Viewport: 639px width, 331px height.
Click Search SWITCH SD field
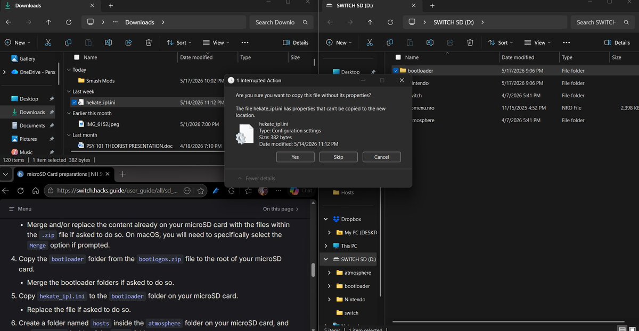[x=604, y=22]
